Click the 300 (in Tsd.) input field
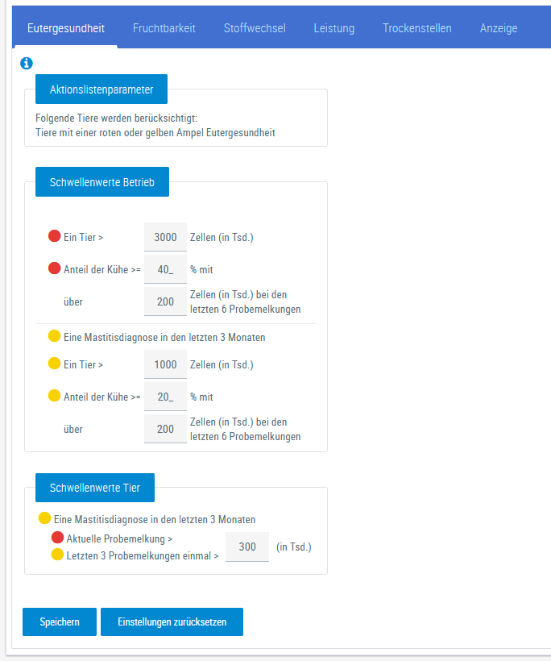This screenshot has width=551, height=661. pyautogui.click(x=247, y=547)
